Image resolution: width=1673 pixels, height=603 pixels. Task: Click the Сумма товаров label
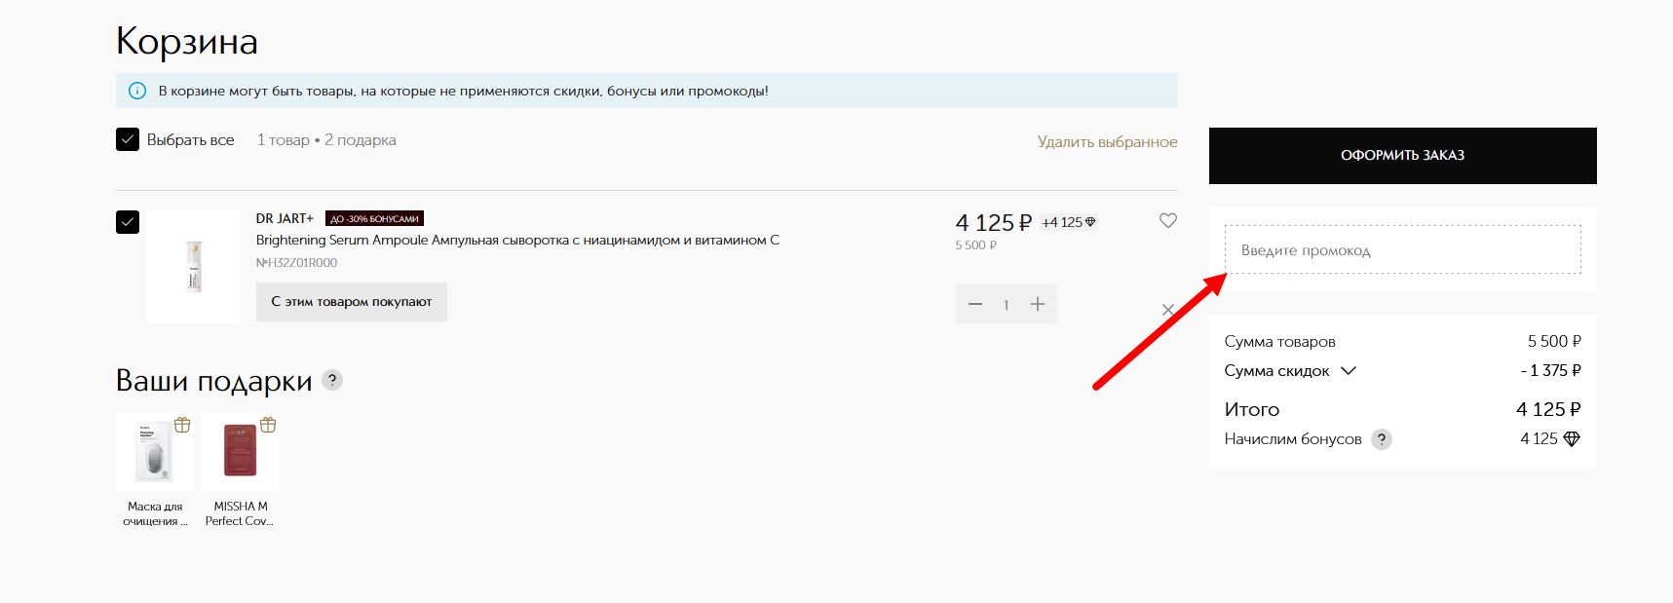pyautogui.click(x=1279, y=342)
